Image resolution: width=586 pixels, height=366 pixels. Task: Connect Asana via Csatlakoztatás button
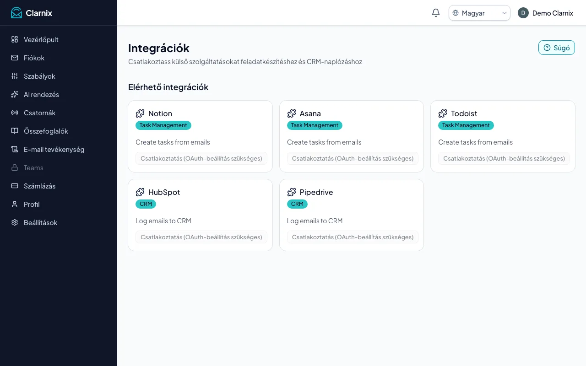click(353, 158)
